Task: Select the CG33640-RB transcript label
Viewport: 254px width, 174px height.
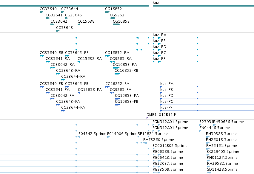Action: (x=52, y=53)
